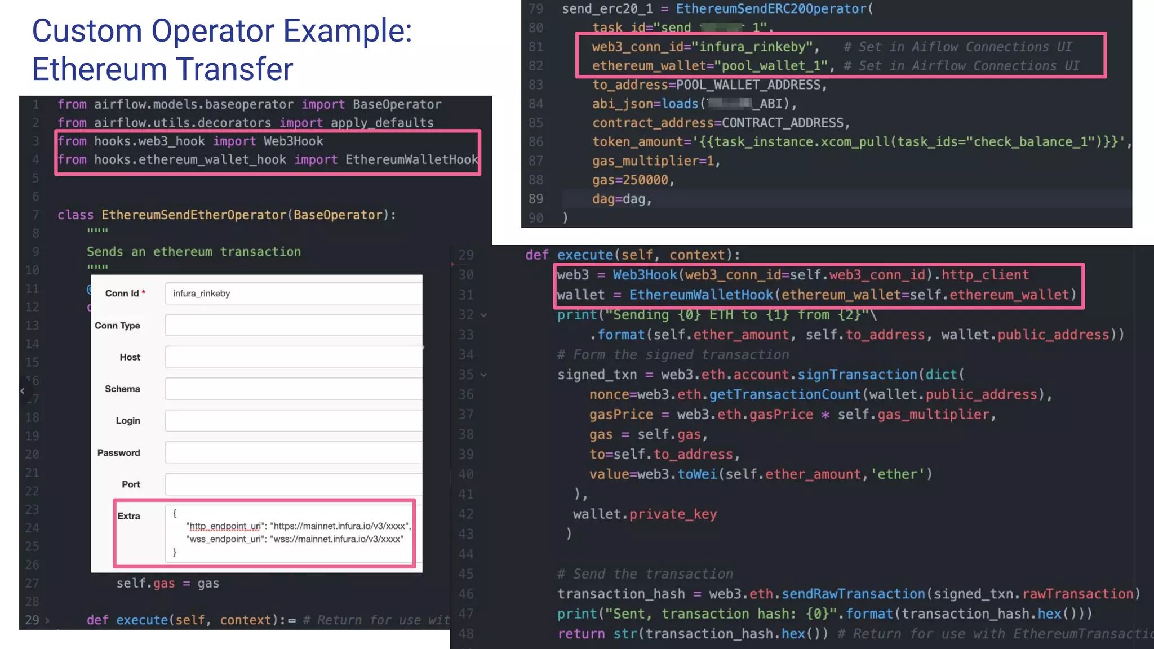Click the line importing EthereumWalletHook
Image resolution: width=1154 pixels, height=649 pixels.
268,160
